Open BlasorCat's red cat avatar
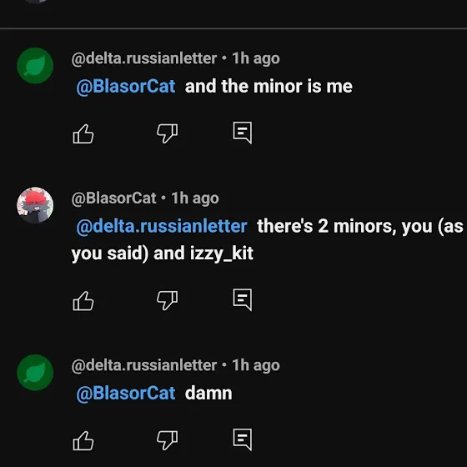Screen dimensions: 467x467 pos(35,205)
